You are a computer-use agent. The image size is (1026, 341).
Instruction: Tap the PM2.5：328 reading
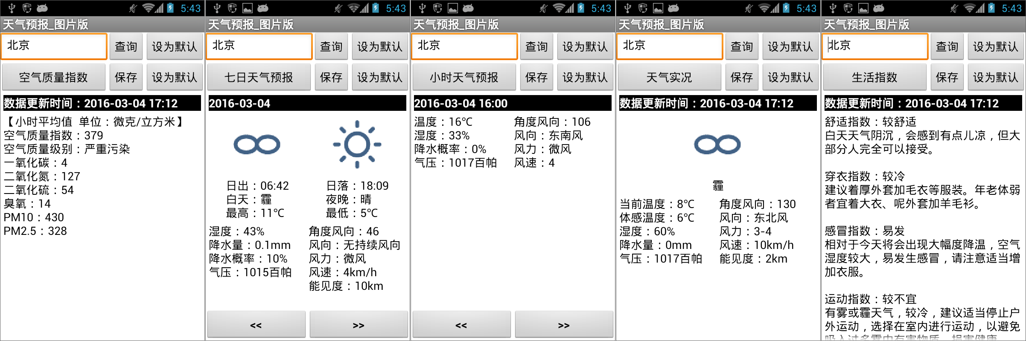coord(35,231)
